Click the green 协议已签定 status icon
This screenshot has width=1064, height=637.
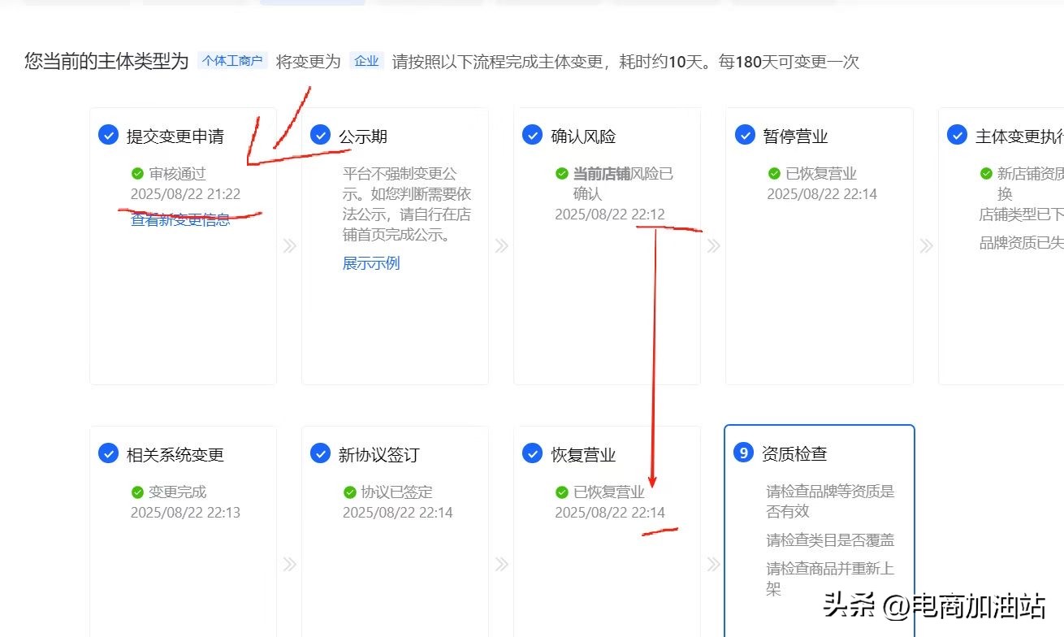pyautogui.click(x=349, y=492)
